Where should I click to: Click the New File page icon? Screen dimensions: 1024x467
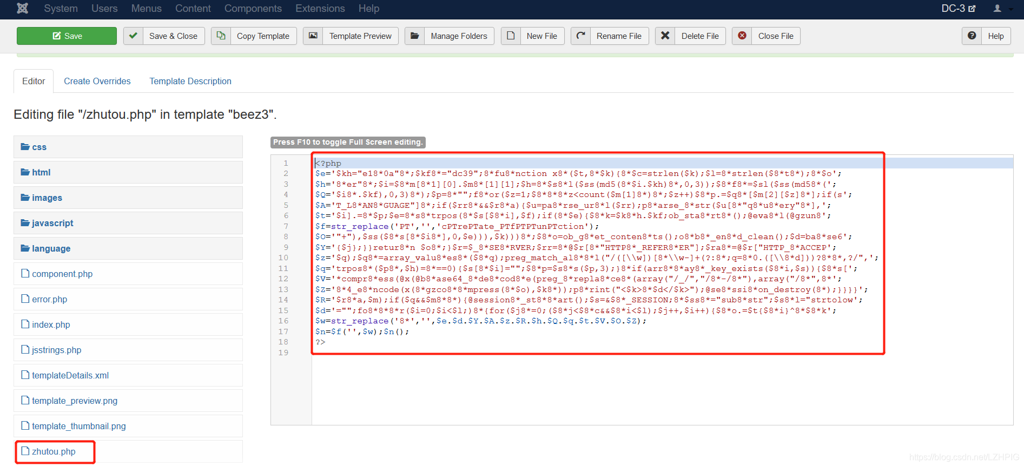(511, 36)
